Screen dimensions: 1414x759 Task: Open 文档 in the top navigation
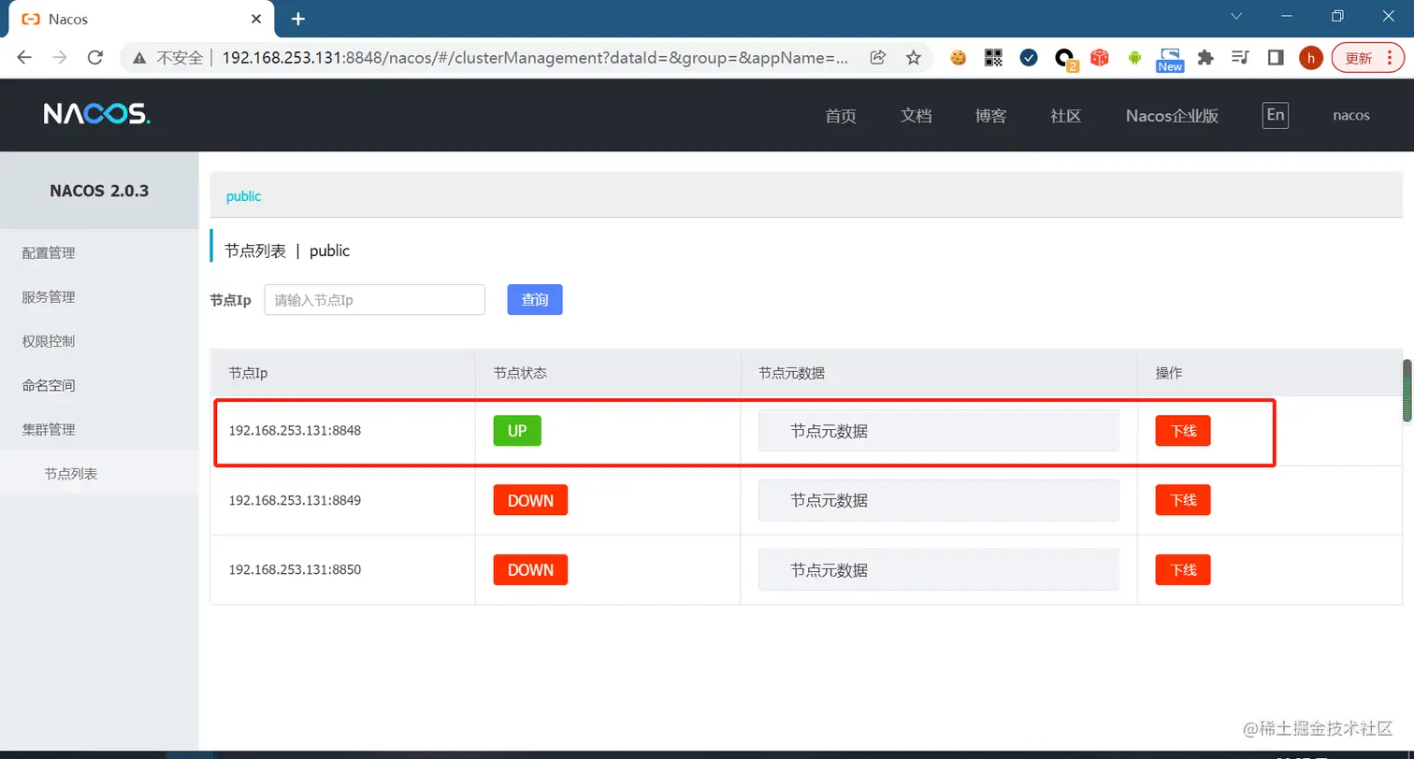tap(916, 116)
